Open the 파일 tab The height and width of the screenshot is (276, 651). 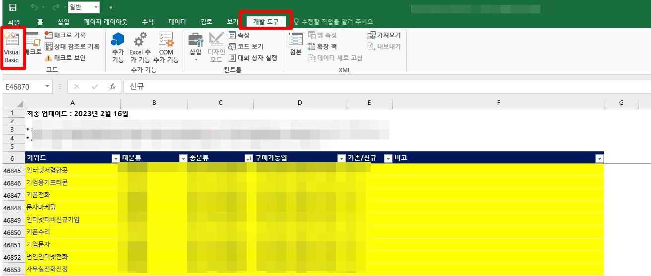pos(14,22)
